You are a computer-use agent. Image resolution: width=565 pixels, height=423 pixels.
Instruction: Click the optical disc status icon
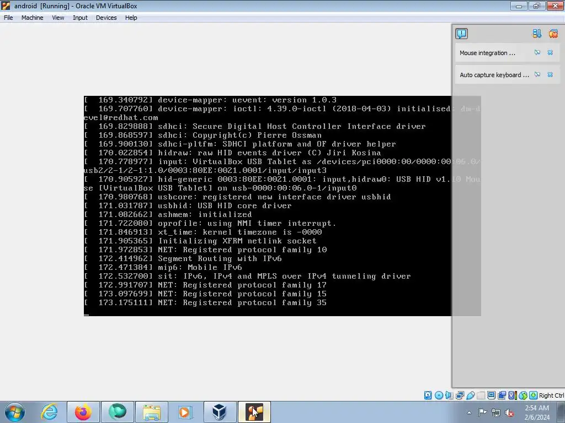(439, 395)
